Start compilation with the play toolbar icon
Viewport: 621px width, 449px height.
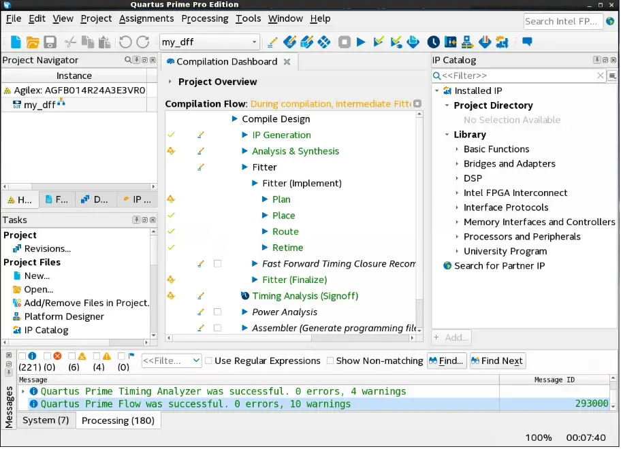361,41
